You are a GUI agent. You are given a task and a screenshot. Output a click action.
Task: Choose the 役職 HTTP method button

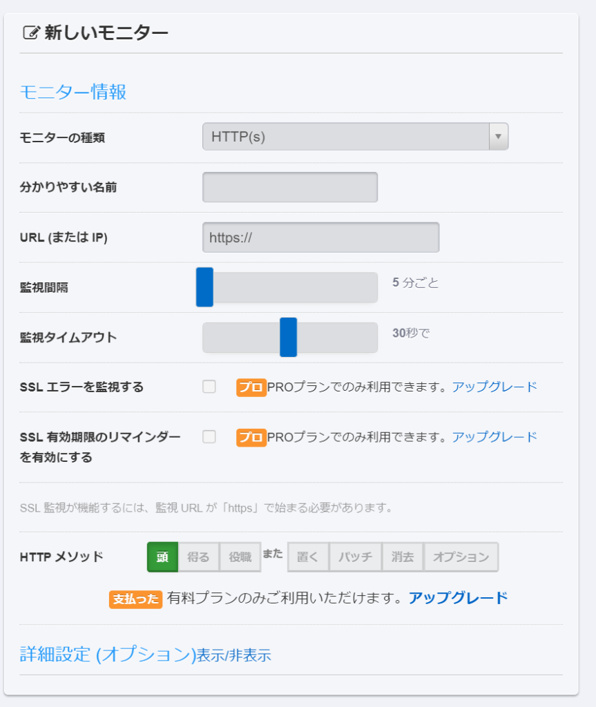[240, 557]
